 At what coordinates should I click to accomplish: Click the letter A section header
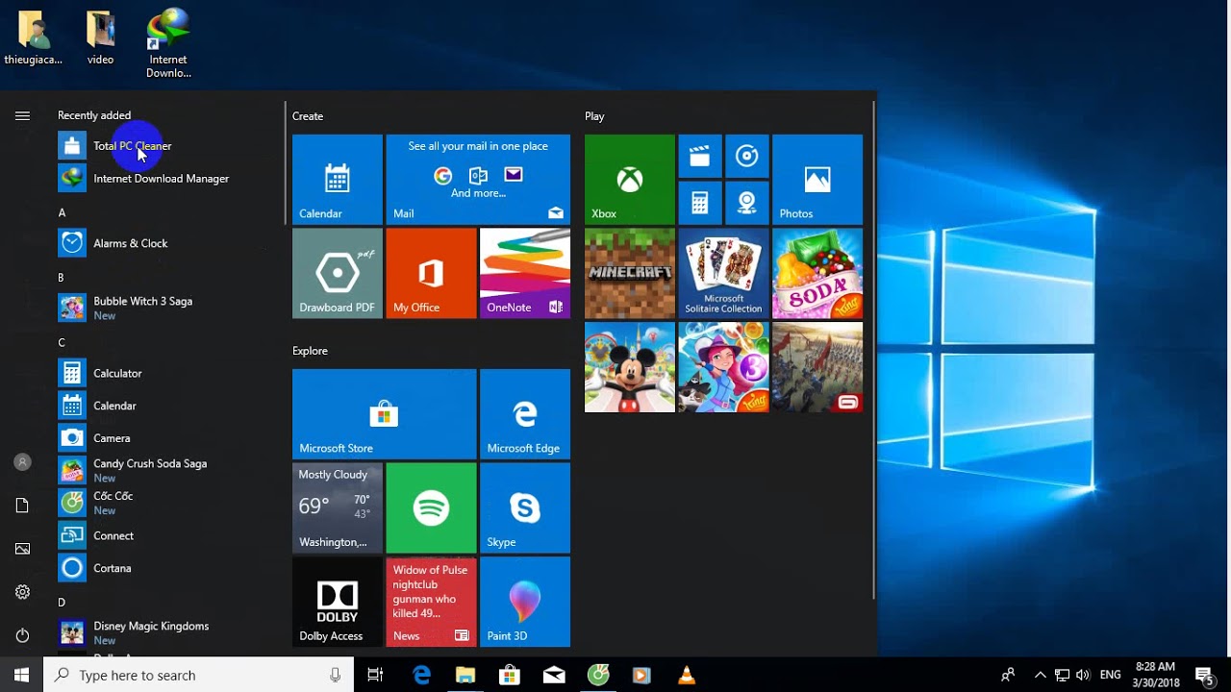click(62, 212)
